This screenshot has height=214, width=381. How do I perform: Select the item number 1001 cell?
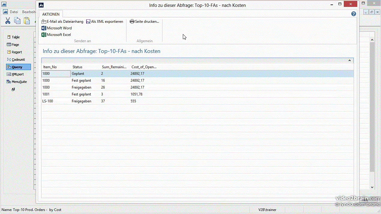(56, 94)
